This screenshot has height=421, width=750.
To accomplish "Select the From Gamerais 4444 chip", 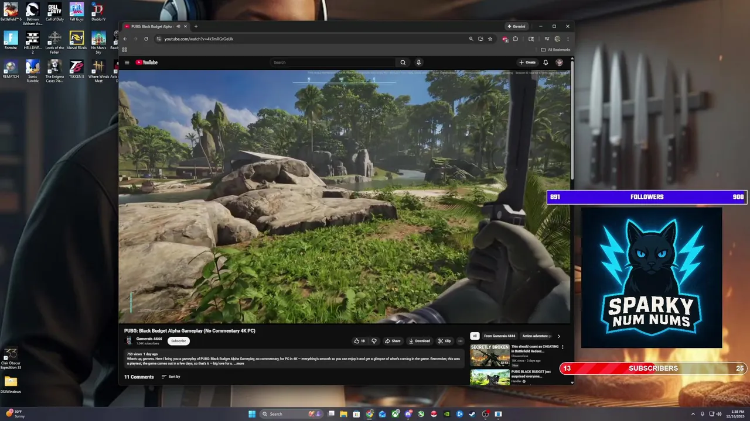I will tap(499, 336).
